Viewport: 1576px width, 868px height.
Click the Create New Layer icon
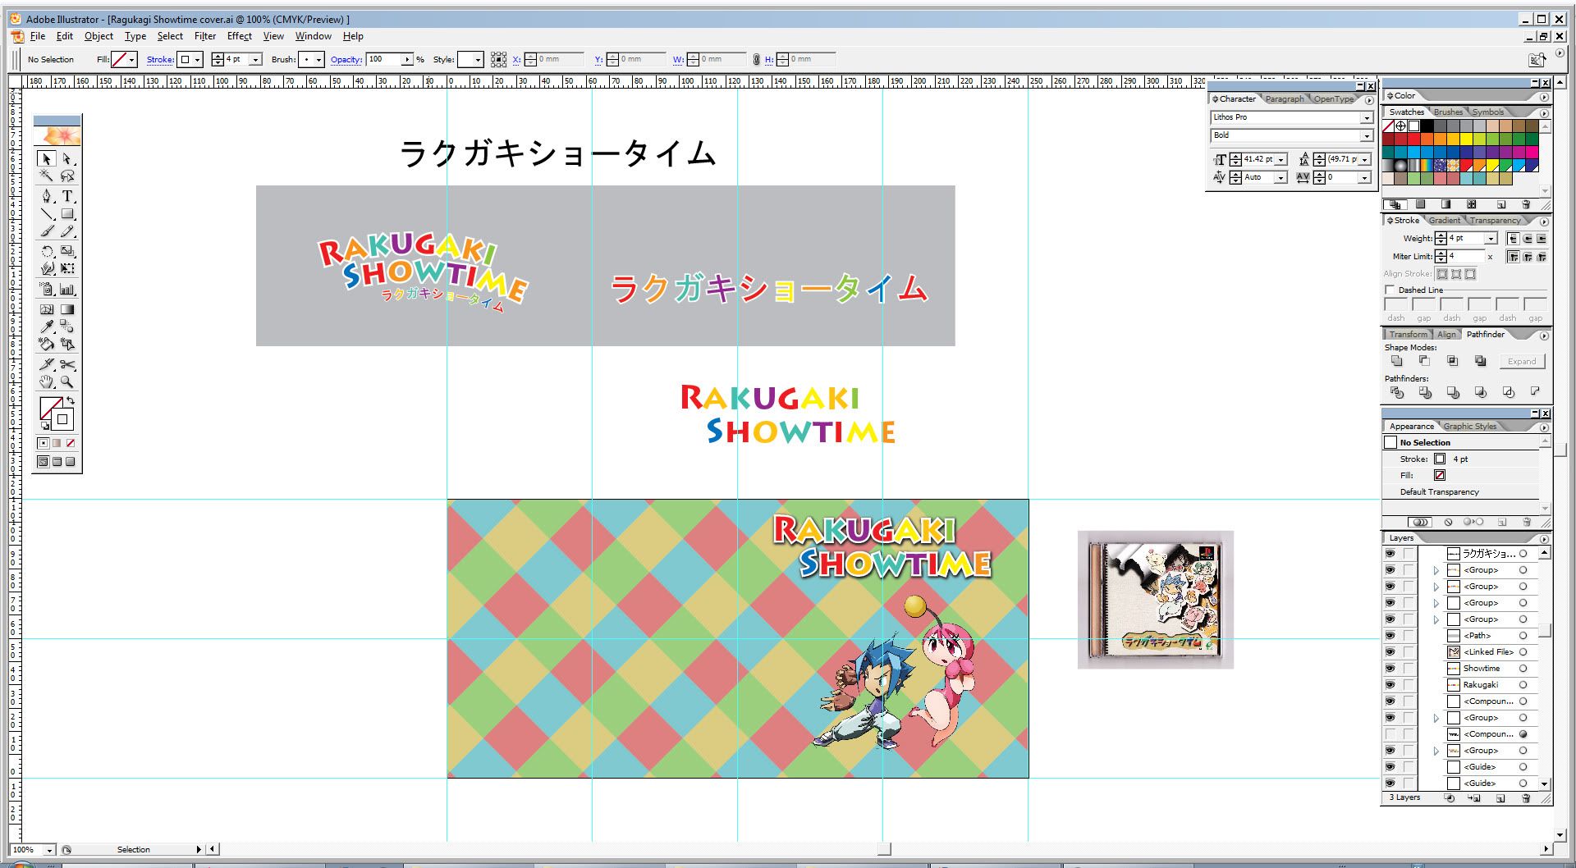point(1500,798)
